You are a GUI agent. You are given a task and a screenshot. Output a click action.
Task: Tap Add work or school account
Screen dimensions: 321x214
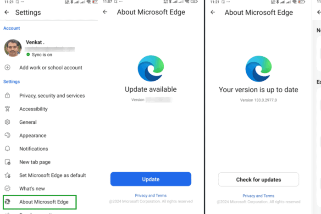tap(51, 67)
